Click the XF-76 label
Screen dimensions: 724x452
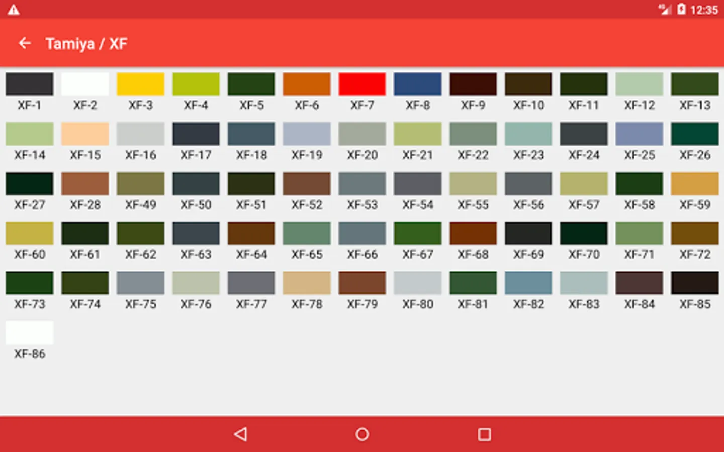pos(196,304)
